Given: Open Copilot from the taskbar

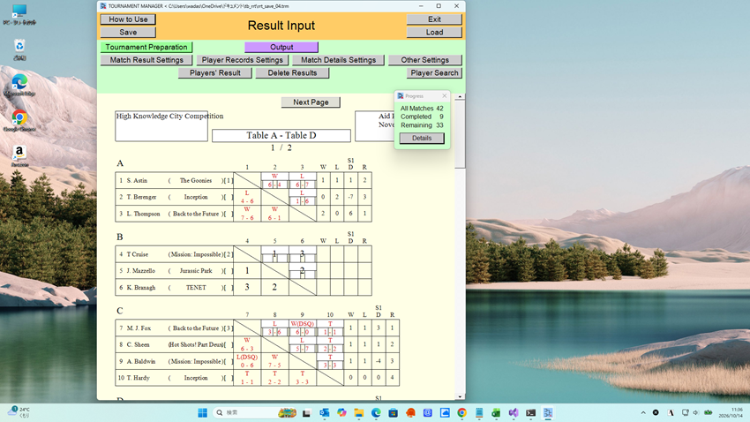Looking at the screenshot, I should (x=341, y=412).
